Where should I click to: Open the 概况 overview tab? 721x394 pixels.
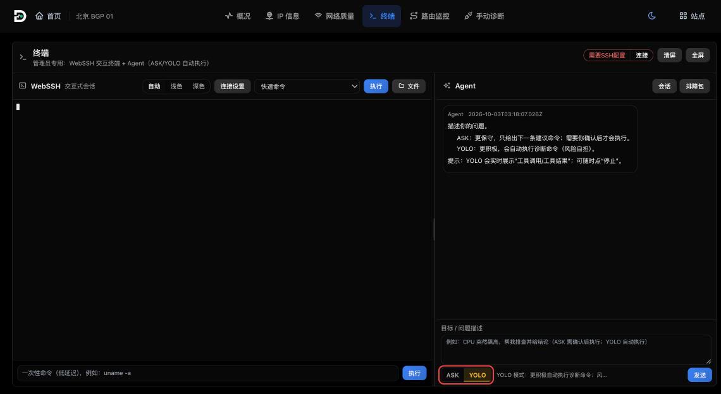click(x=238, y=16)
